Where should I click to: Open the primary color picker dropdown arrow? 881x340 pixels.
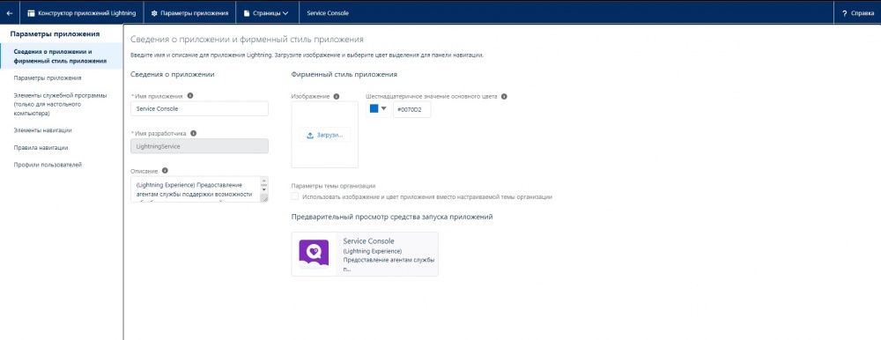pos(384,109)
